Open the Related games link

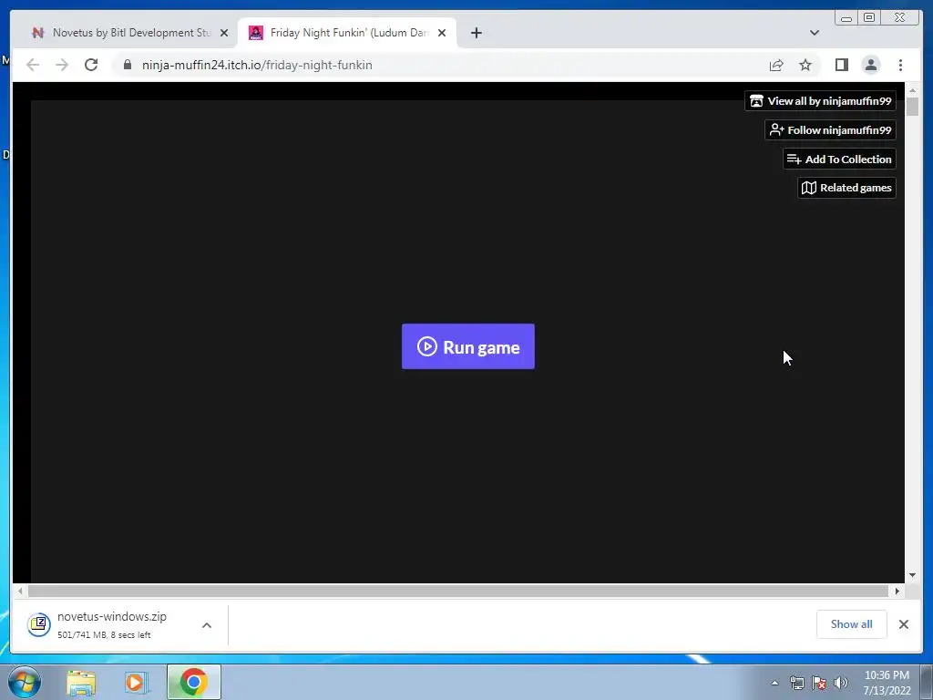tap(846, 188)
